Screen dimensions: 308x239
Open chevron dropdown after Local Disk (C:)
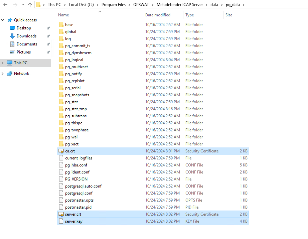point(98,5)
